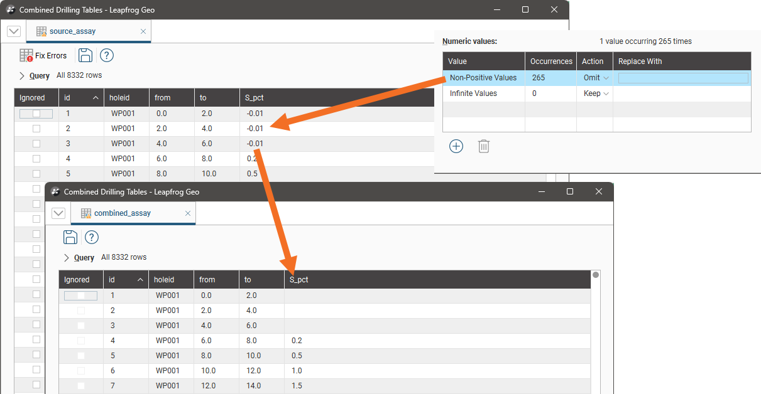This screenshot has width=761, height=394.
Task: Toggle Ignored checkbox for combined_assay row 7
Action: pos(81,385)
